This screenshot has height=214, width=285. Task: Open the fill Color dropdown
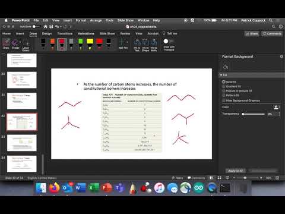click(x=277, y=107)
